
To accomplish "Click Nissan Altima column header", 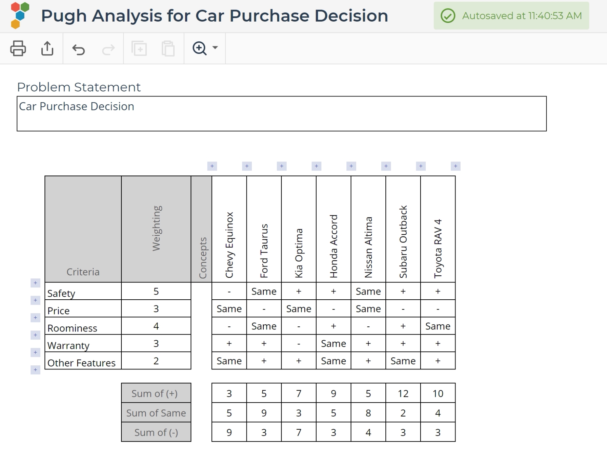I will point(368,229).
